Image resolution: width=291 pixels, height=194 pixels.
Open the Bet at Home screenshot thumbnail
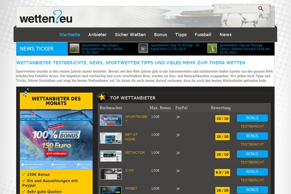(111, 138)
